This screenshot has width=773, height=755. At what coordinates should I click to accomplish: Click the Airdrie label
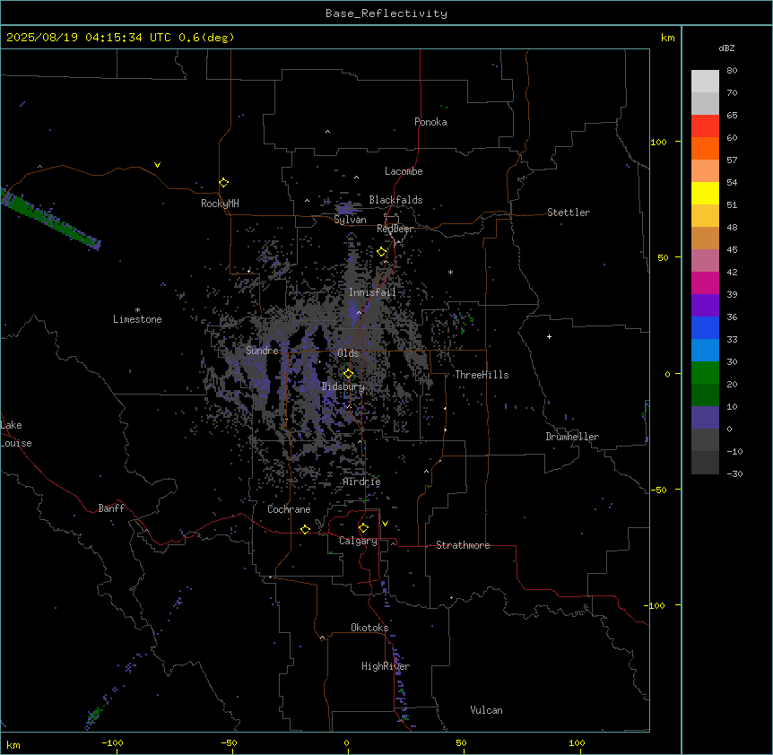(361, 482)
